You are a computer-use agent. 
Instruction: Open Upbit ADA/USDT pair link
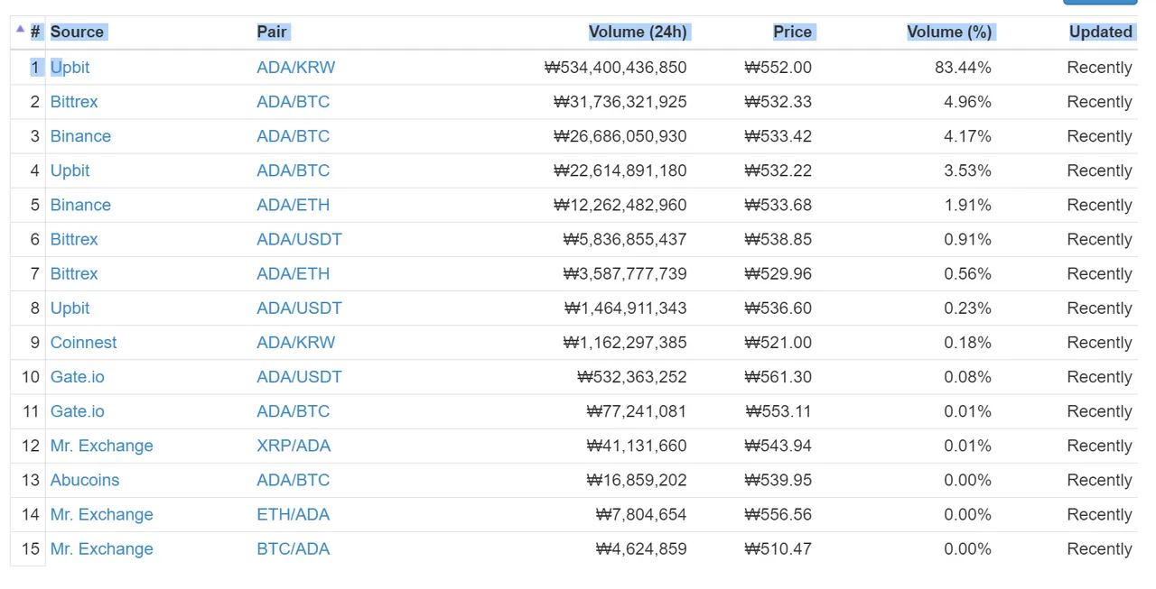click(x=299, y=308)
